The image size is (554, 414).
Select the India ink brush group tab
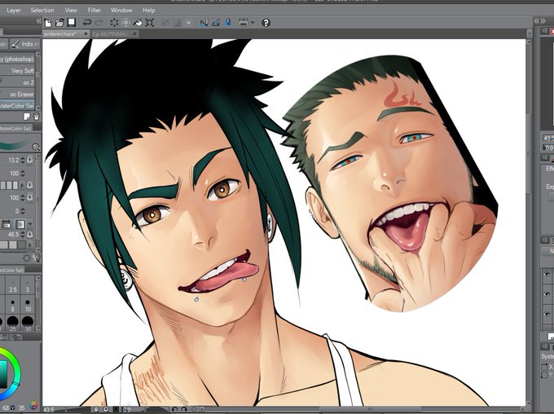(24, 44)
